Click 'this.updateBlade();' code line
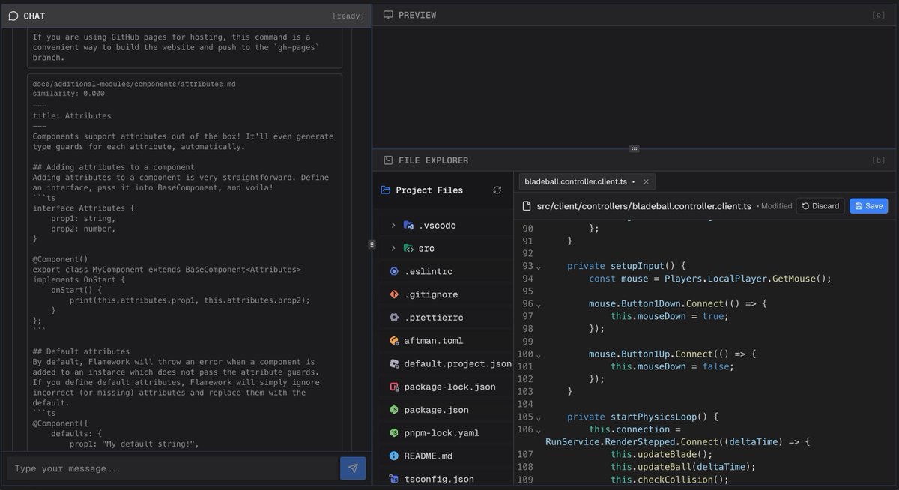This screenshot has height=490, width=899. pyautogui.click(x=662, y=454)
